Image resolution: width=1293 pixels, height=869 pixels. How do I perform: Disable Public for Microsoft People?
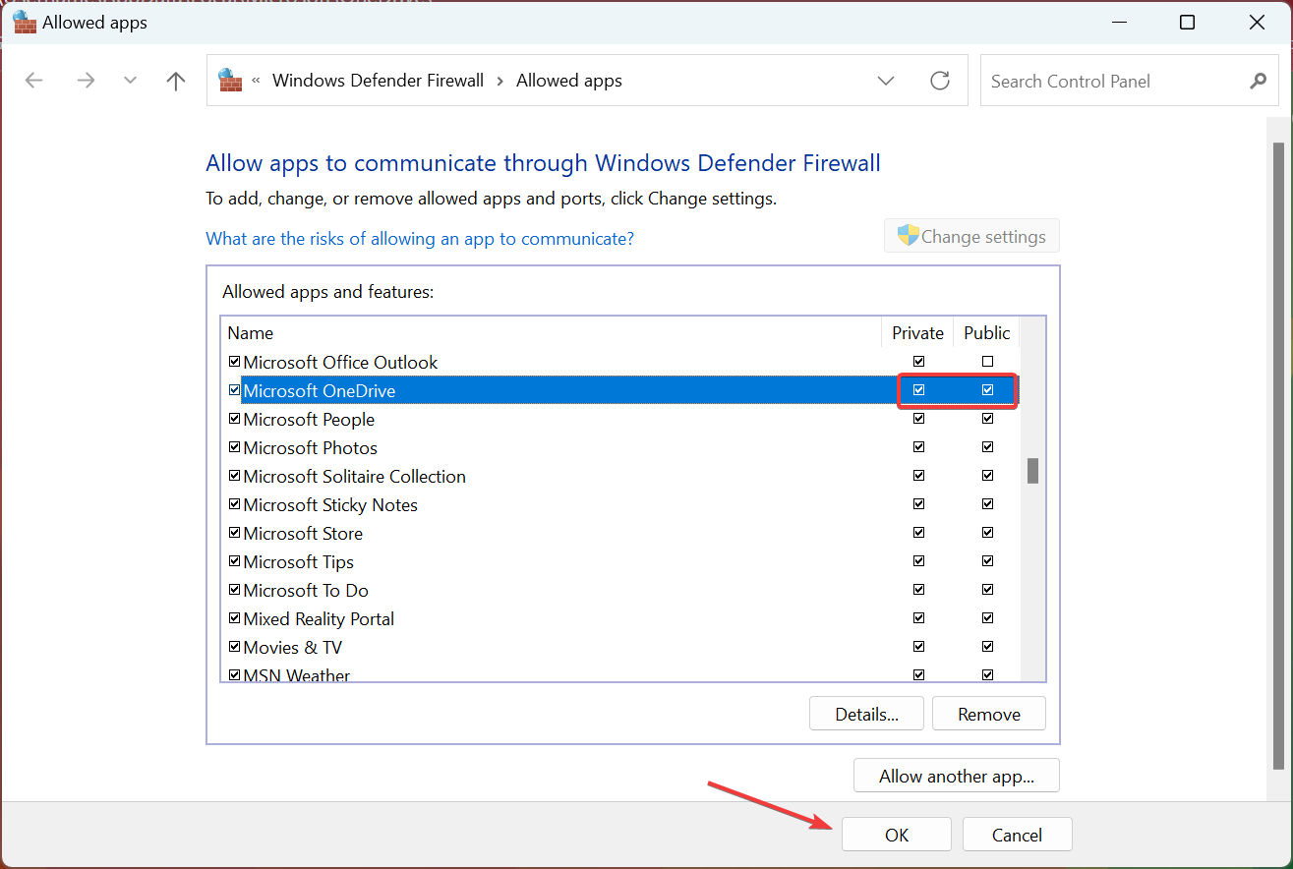[987, 419]
